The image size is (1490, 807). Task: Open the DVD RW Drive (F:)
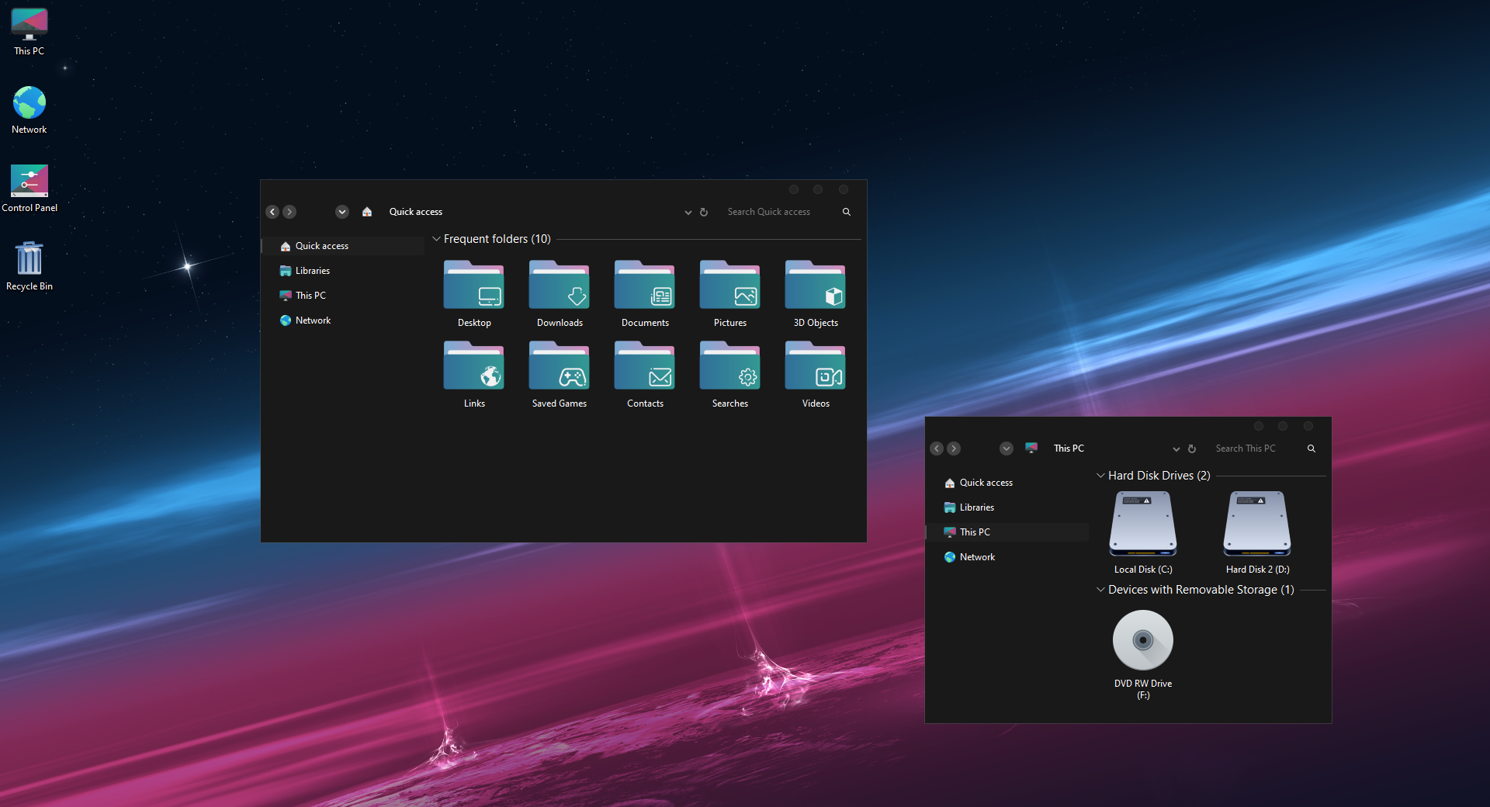(x=1142, y=641)
